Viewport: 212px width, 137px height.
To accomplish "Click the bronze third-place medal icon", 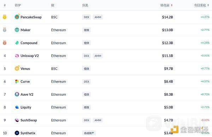I will (x=5, y=43).
